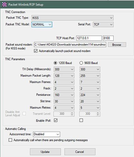Open the 1200 Baud Persistance dropdown
The height and width of the screenshot is (157, 134).
coord(64,95)
